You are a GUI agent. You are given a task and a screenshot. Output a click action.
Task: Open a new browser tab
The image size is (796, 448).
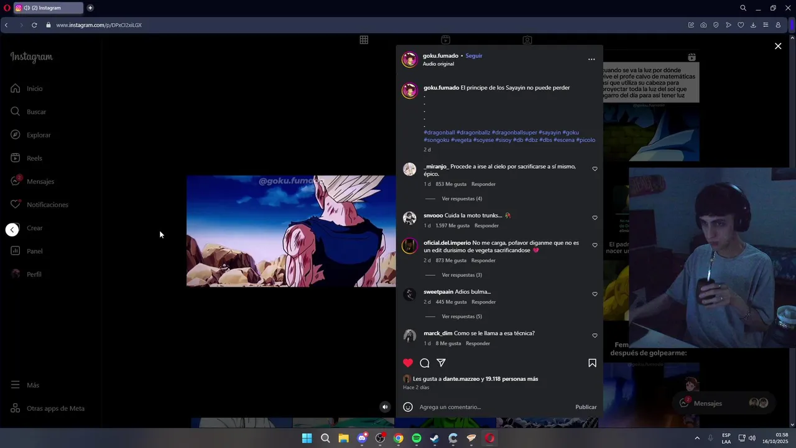click(90, 8)
